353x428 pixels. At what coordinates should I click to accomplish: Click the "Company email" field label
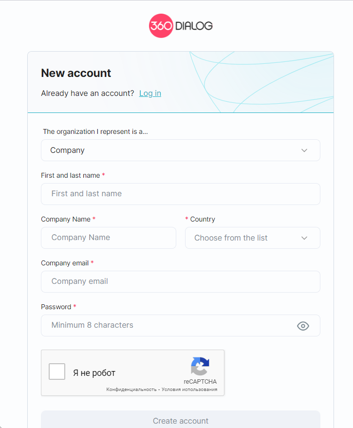65,263
